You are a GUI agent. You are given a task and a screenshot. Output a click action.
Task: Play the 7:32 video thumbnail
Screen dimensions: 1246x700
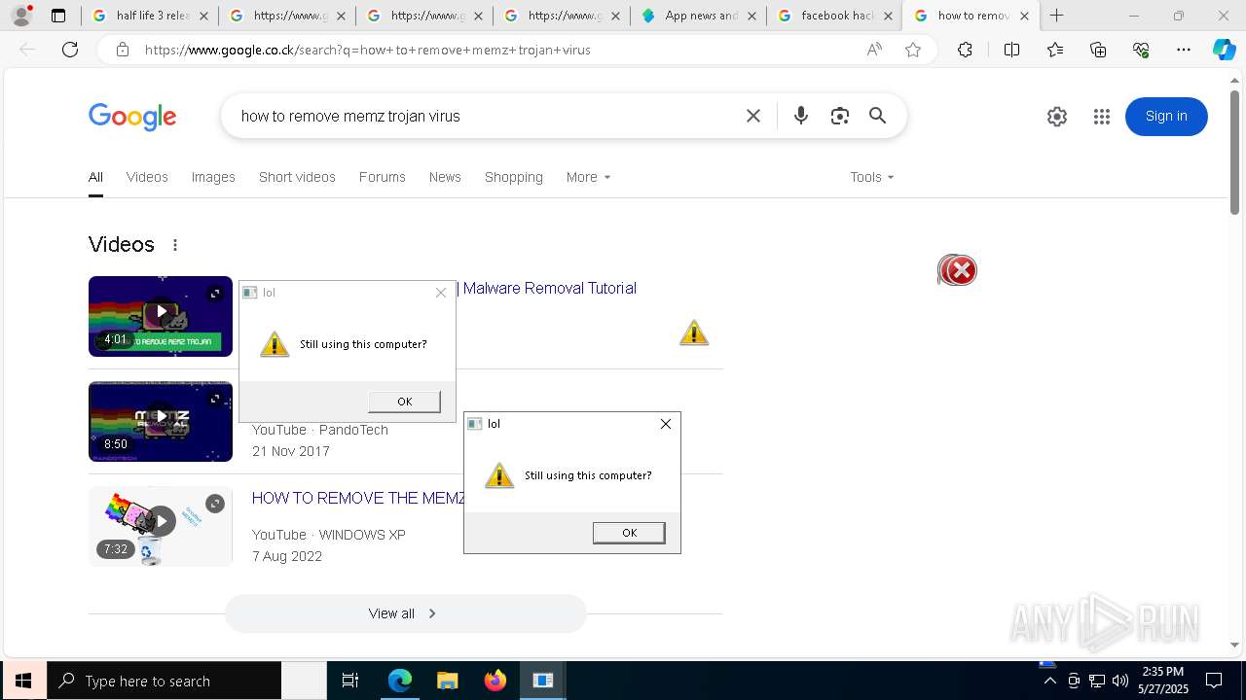[x=161, y=526]
